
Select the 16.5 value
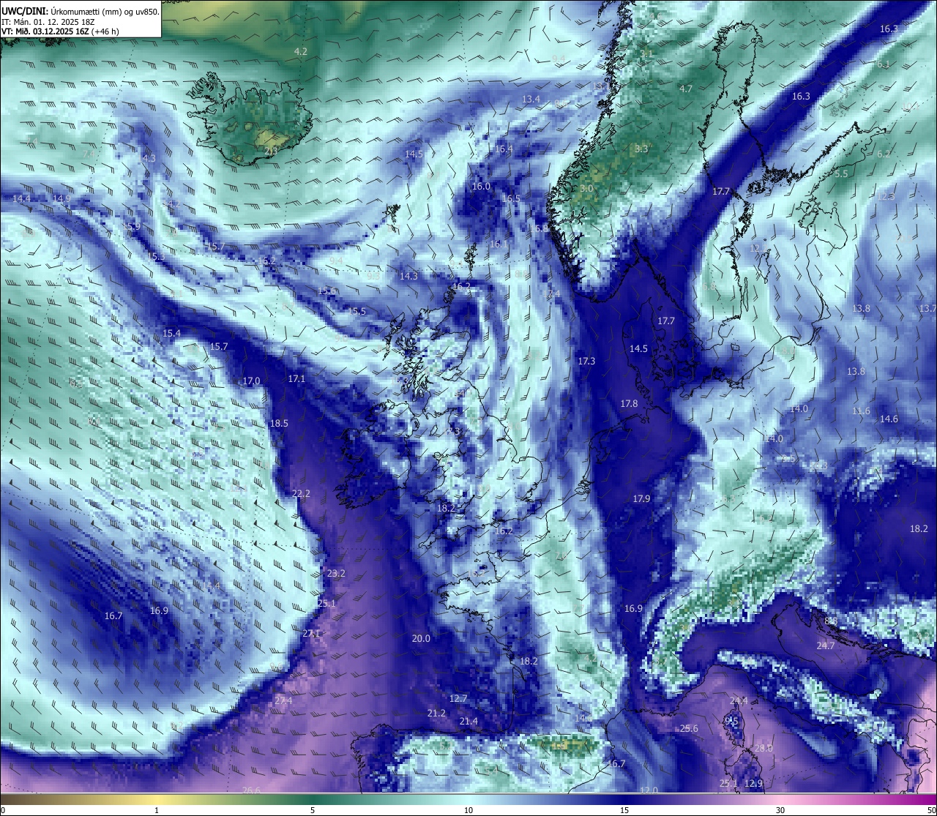click(x=511, y=198)
